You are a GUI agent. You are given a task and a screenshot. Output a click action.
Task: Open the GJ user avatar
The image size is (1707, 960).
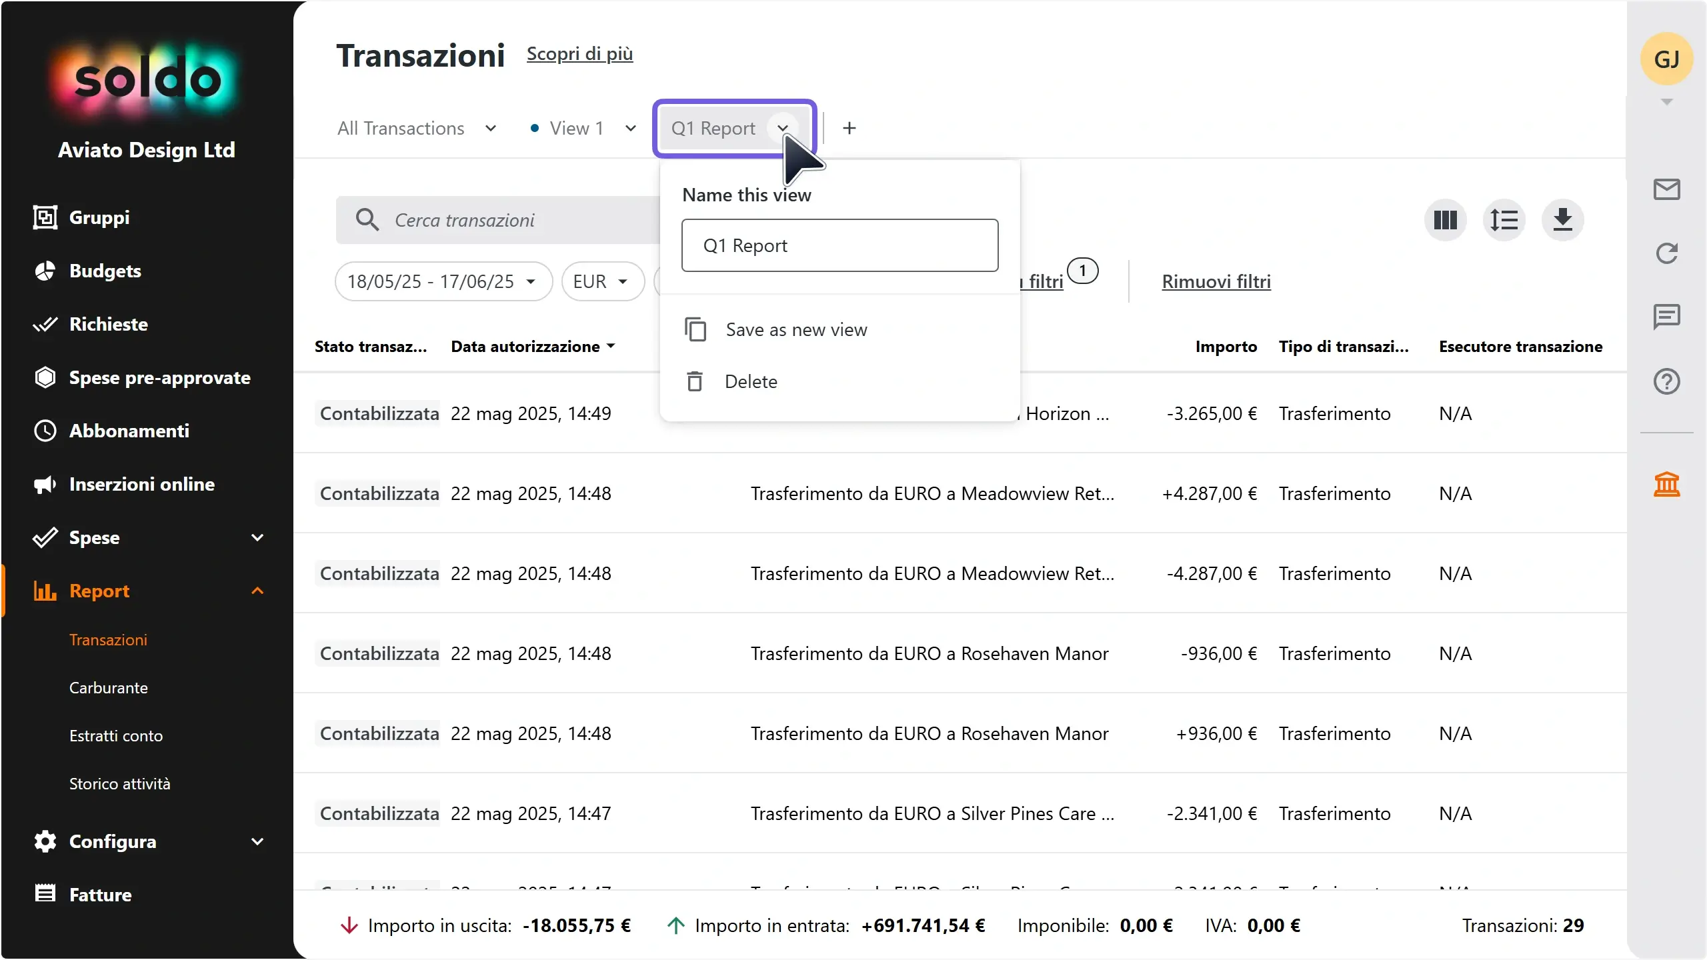click(1666, 59)
